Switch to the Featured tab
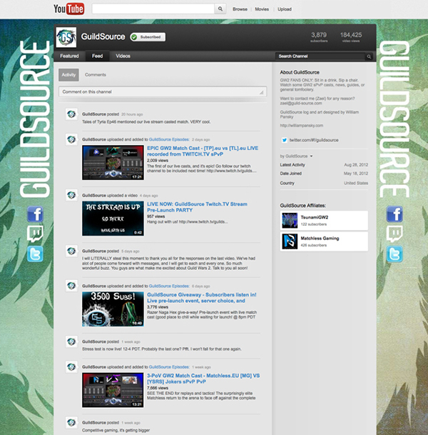The height and width of the screenshot is (435, 428). click(x=69, y=56)
